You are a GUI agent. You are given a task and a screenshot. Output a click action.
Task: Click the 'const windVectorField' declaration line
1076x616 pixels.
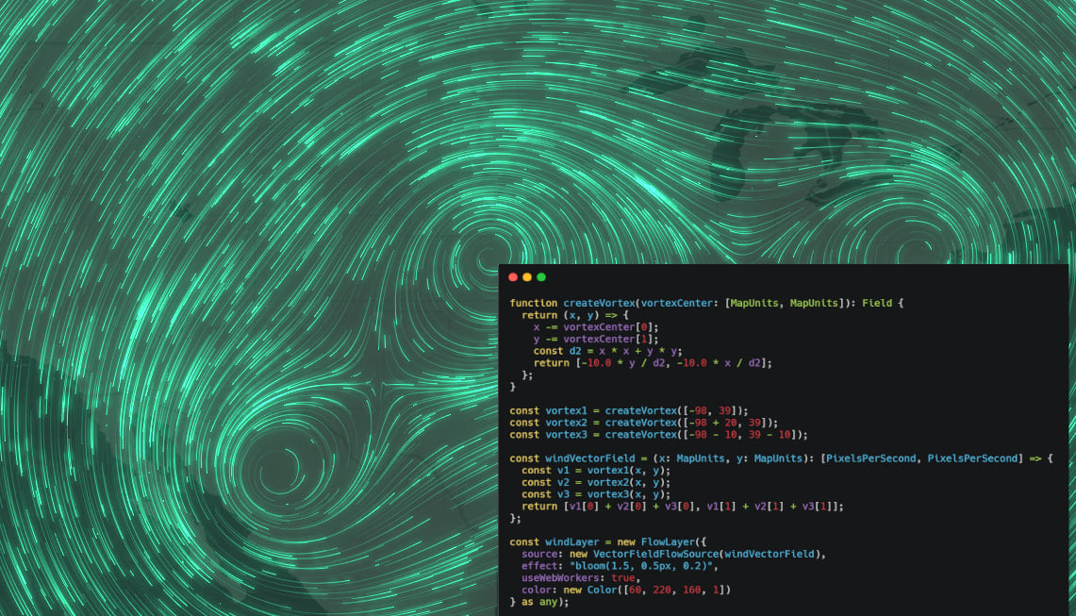(x=781, y=458)
